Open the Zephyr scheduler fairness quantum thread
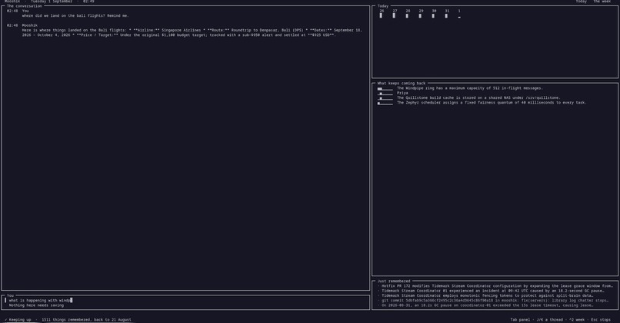 pyautogui.click(x=492, y=103)
